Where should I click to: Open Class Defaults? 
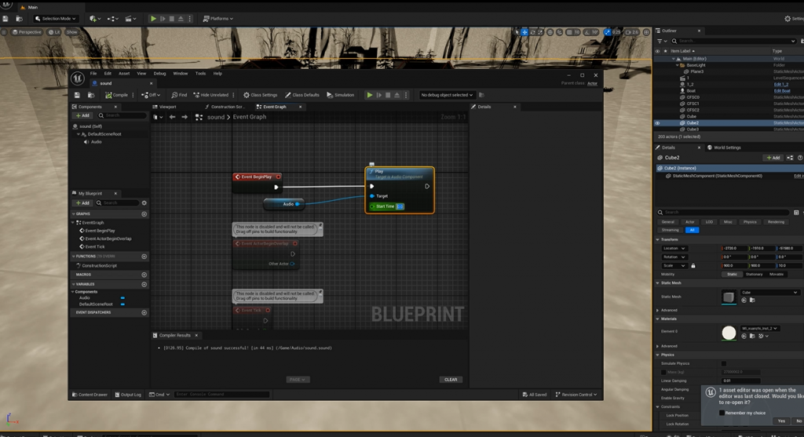pos(302,95)
